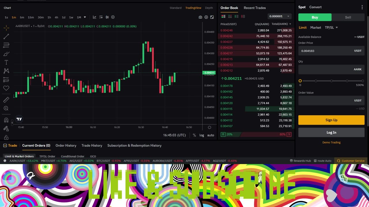
Task: Open Total(AARK) column dropdown
Action: pos(281,24)
